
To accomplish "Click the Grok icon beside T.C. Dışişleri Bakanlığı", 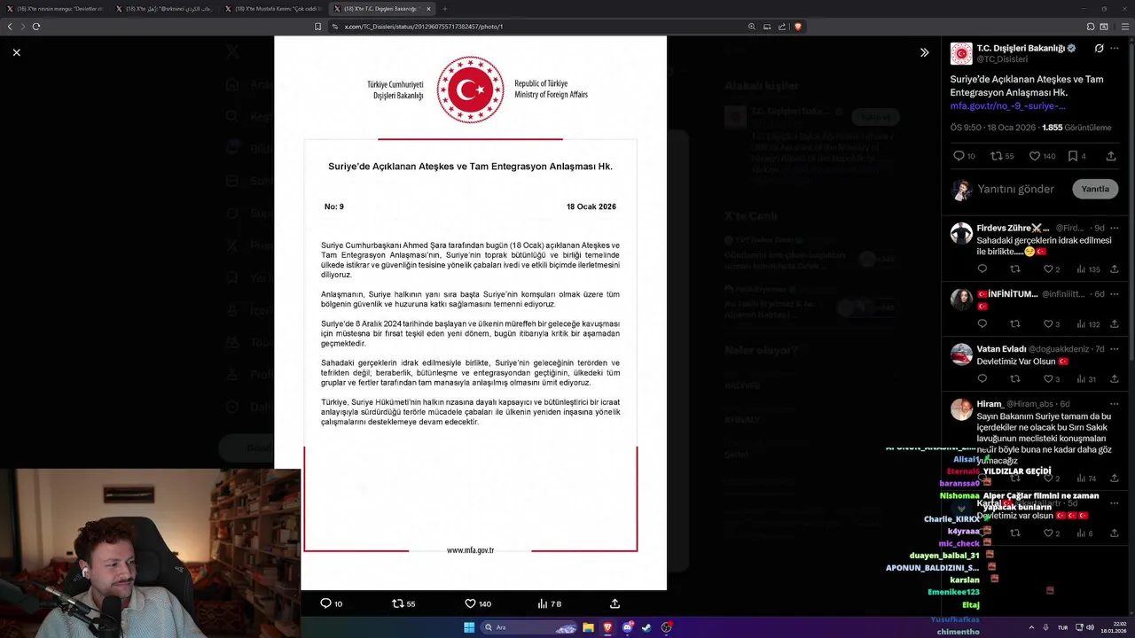I will click(1099, 48).
